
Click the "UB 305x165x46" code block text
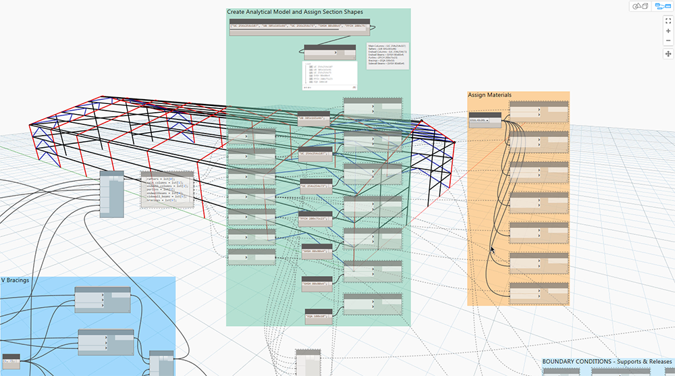click(x=313, y=118)
